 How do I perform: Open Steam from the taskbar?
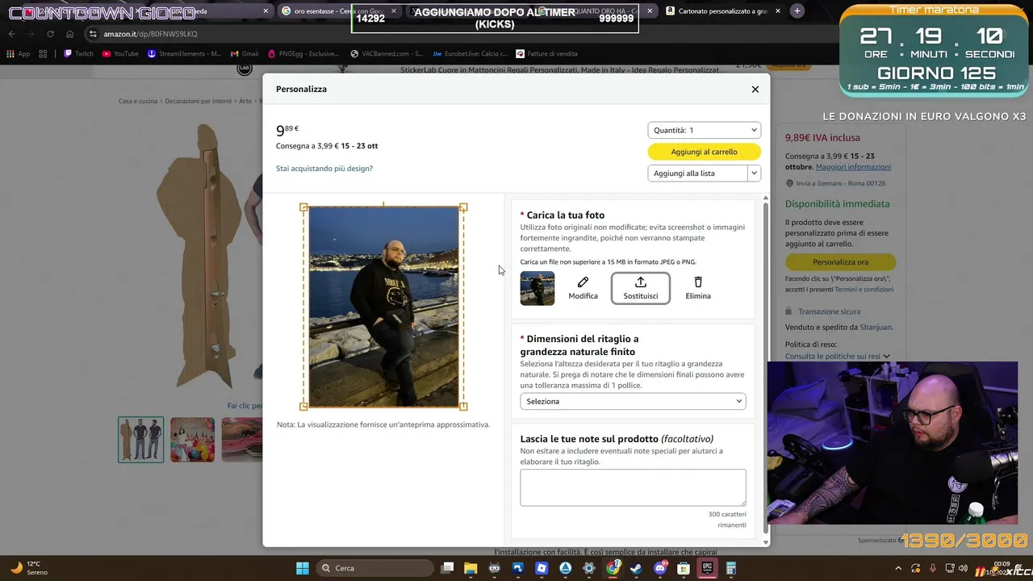click(x=637, y=568)
